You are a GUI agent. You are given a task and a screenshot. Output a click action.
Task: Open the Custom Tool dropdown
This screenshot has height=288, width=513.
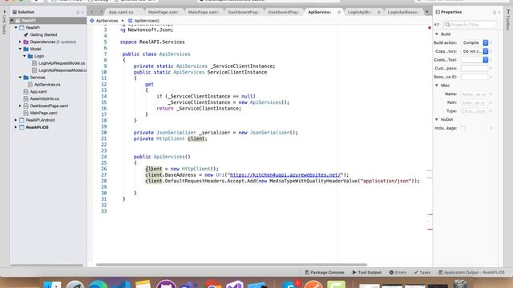[475, 60]
